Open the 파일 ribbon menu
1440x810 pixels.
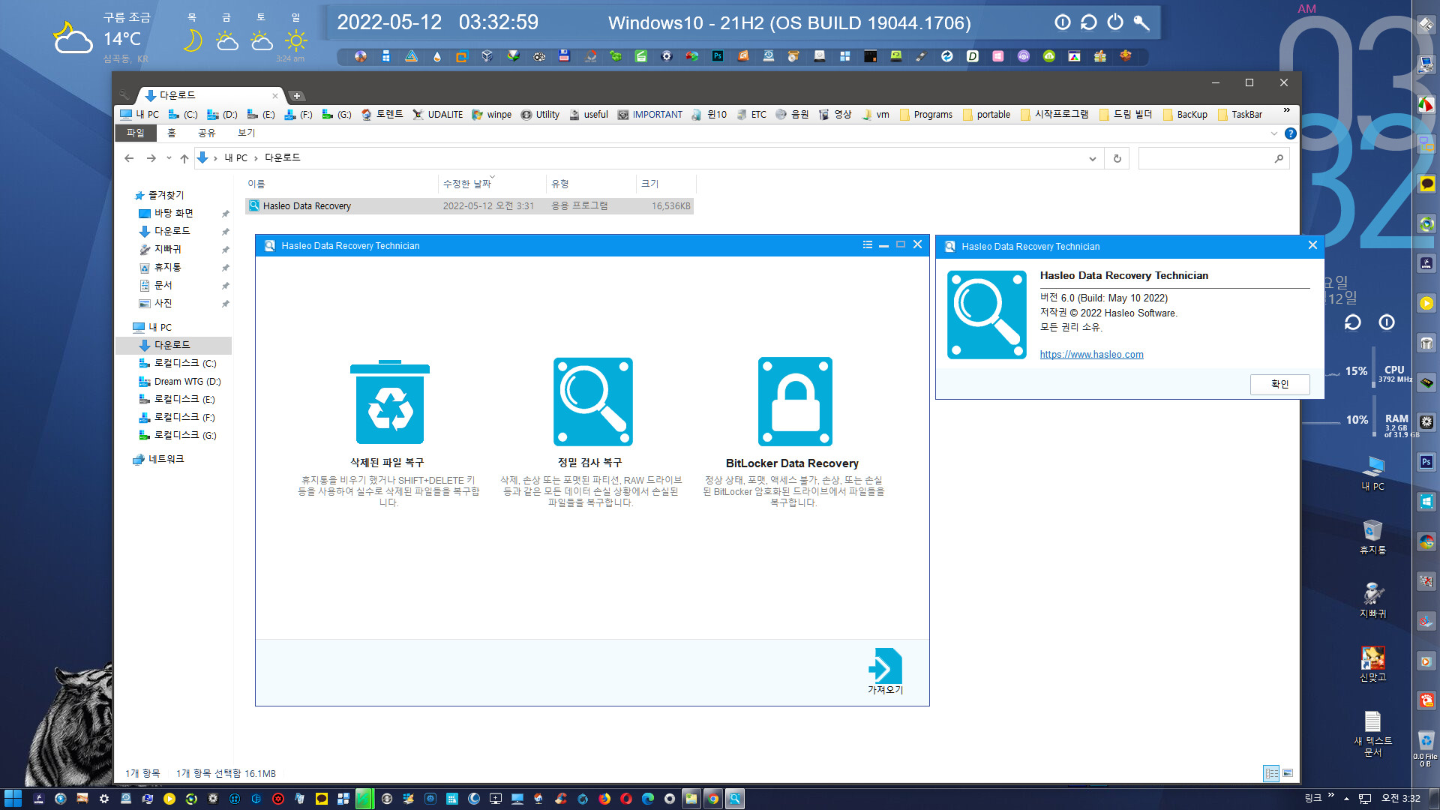[135, 133]
